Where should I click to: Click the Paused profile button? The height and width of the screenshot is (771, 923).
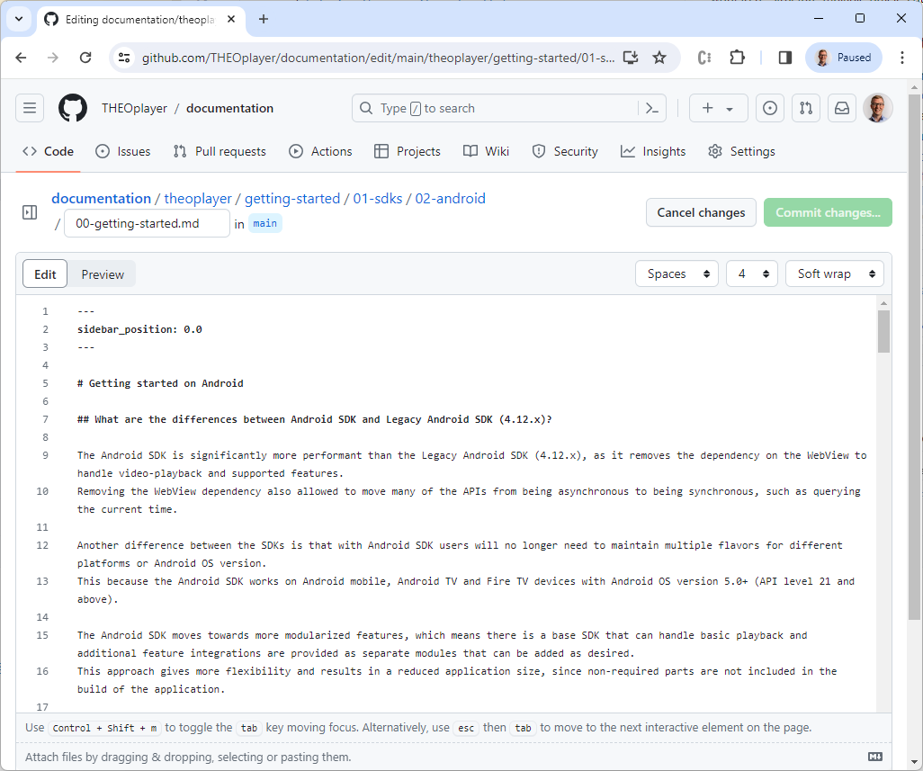point(844,58)
